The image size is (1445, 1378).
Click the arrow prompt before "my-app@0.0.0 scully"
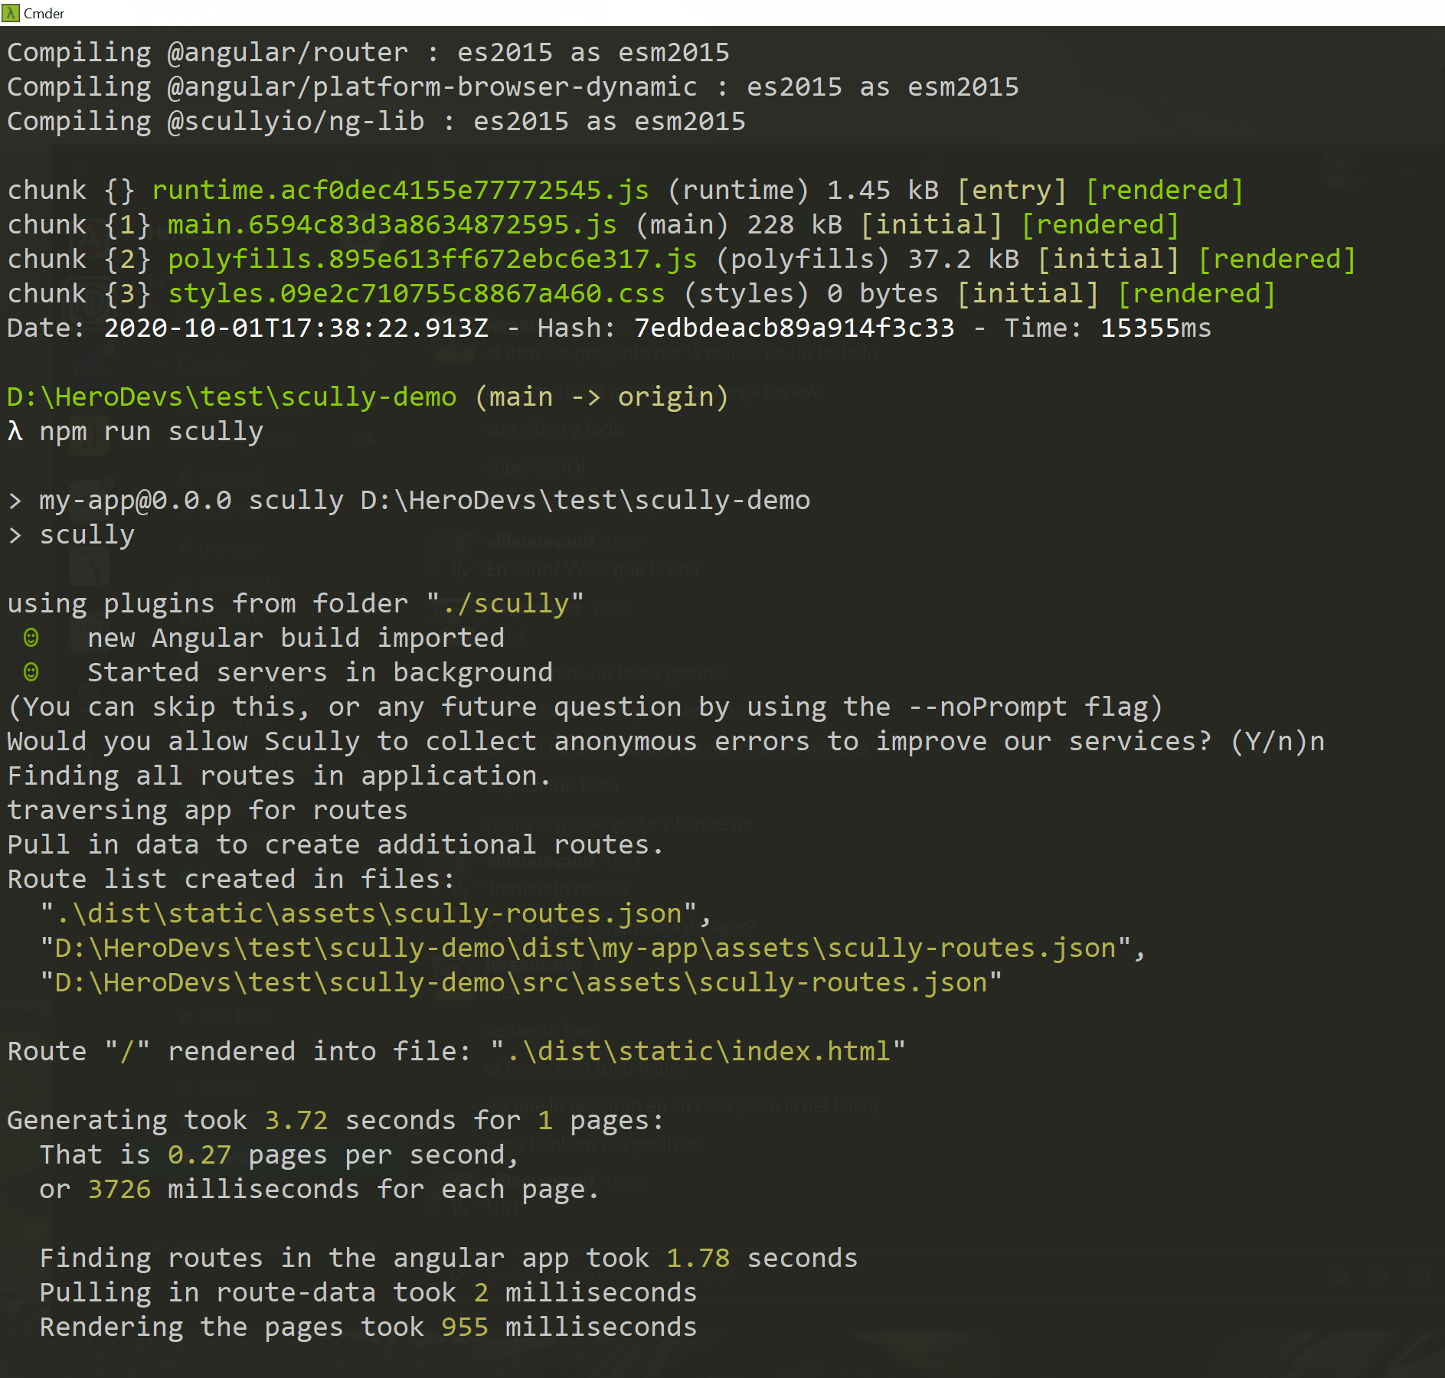coord(15,499)
